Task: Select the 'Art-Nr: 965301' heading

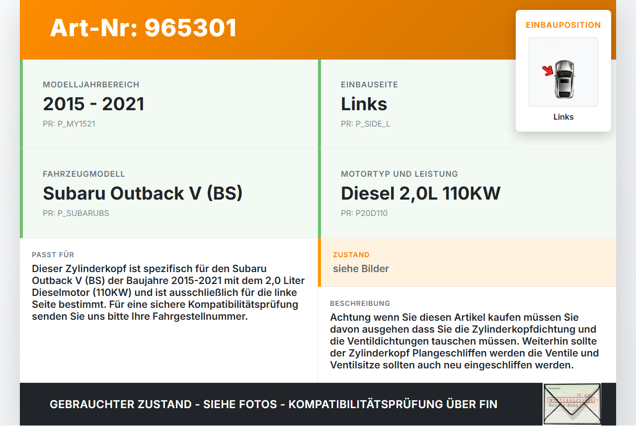Action: click(143, 28)
